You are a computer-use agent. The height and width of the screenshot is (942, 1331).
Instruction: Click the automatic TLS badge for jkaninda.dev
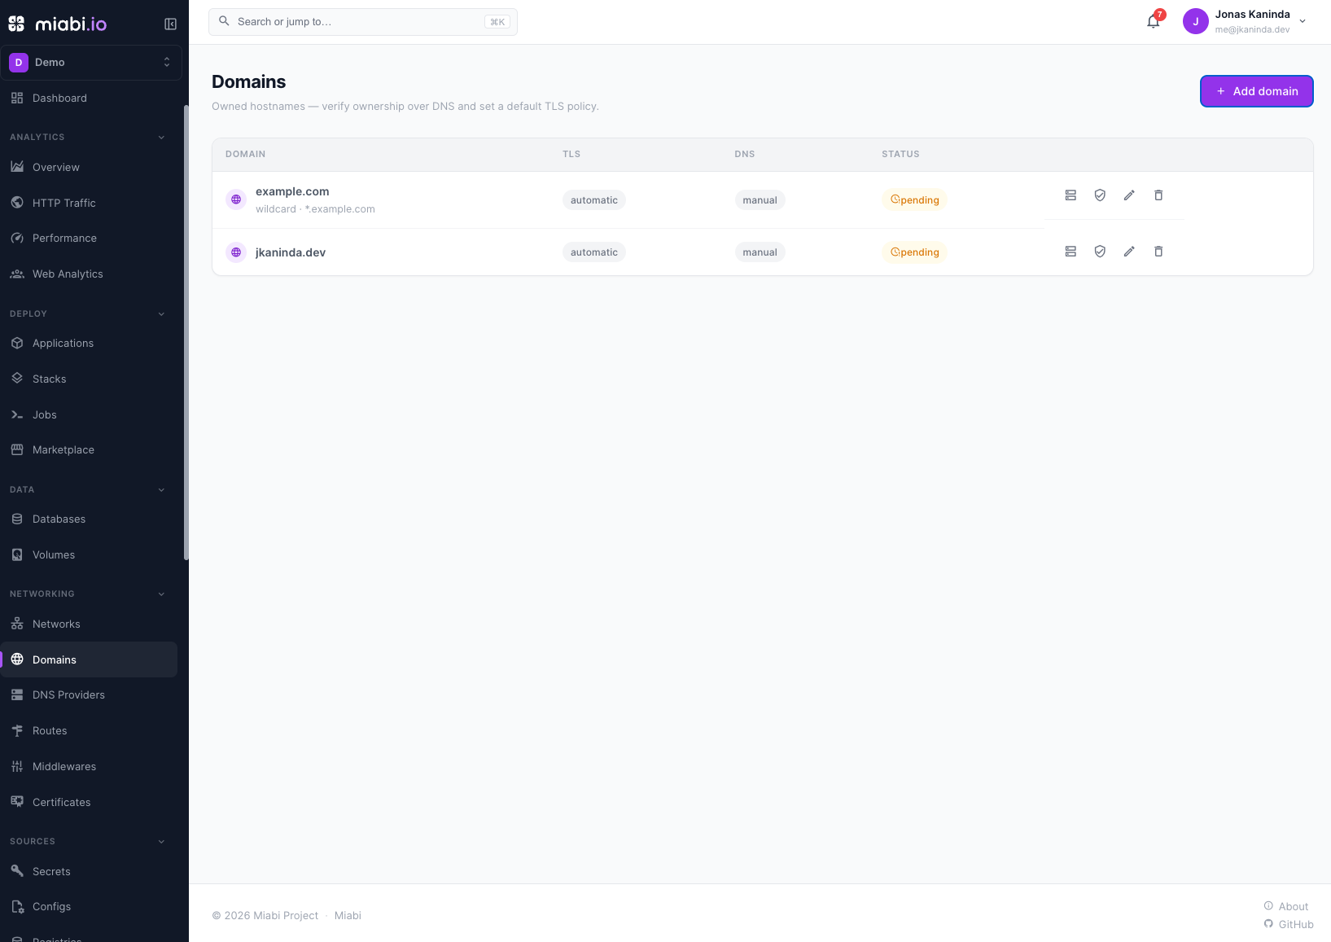coord(593,252)
